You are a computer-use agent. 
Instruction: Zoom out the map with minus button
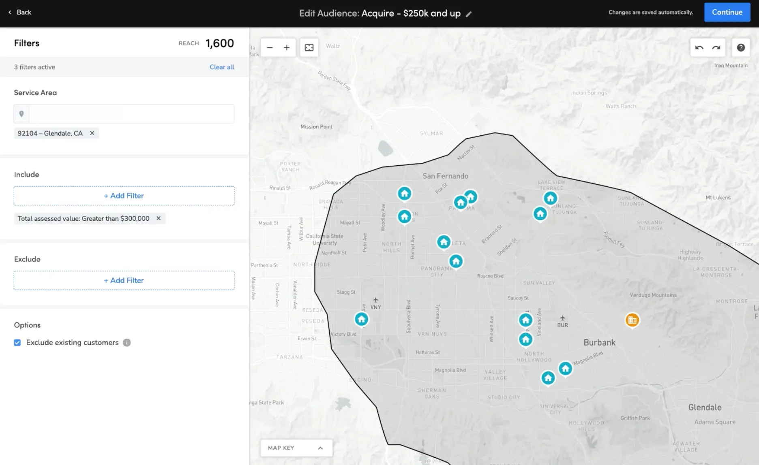(270, 48)
